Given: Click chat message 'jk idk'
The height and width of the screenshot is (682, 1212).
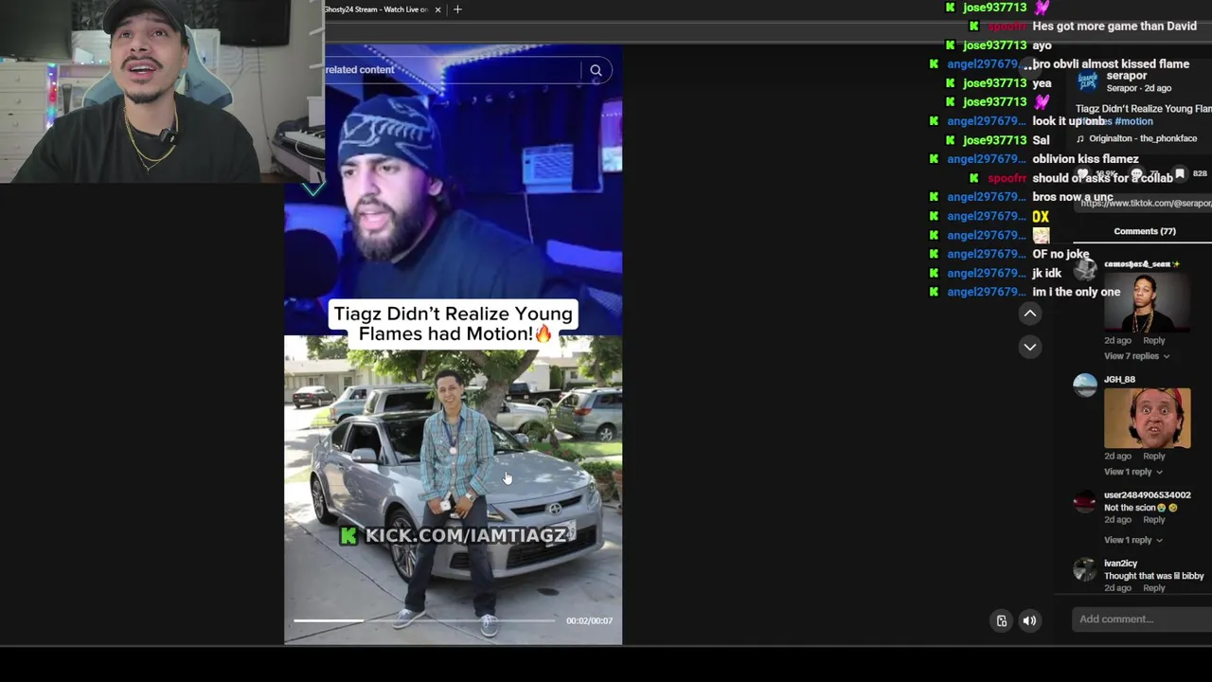Looking at the screenshot, I should click(1046, 273).
